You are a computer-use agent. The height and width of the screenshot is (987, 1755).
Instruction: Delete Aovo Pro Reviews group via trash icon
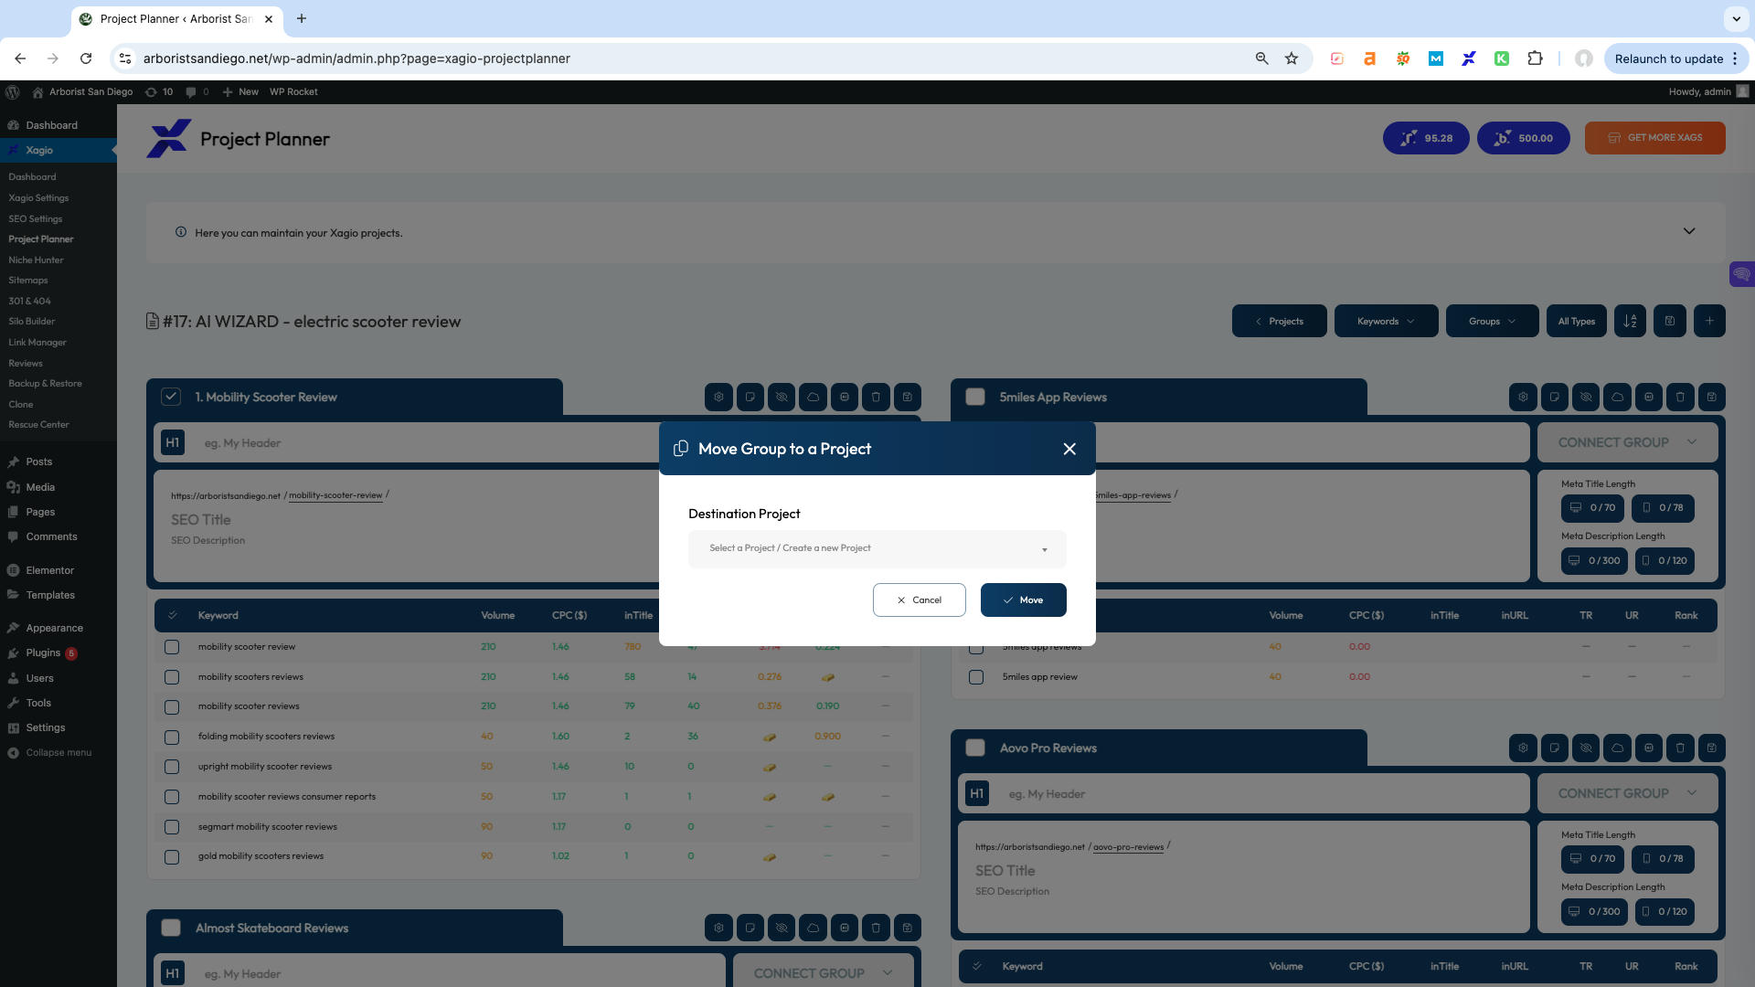1680,748
